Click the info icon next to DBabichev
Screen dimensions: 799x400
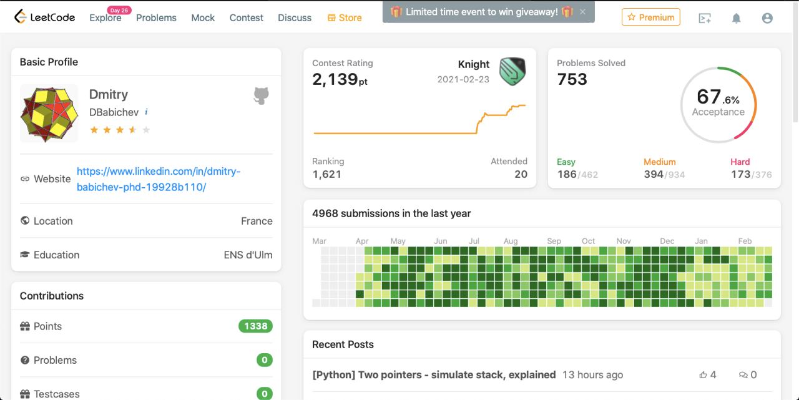146,112
